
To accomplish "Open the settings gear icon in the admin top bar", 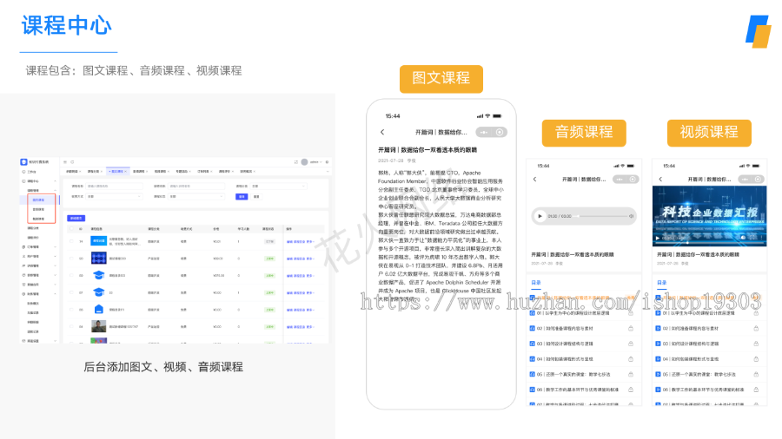I will (x=328, y=161).
